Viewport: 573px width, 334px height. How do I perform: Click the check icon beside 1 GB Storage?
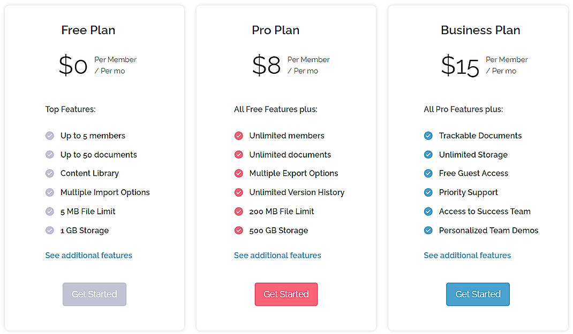coord(49,230)
